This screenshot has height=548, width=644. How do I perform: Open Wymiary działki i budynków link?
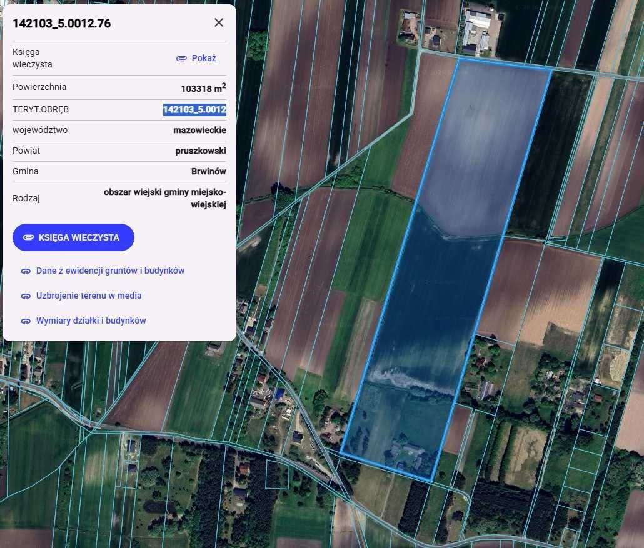tap(91, 321)
